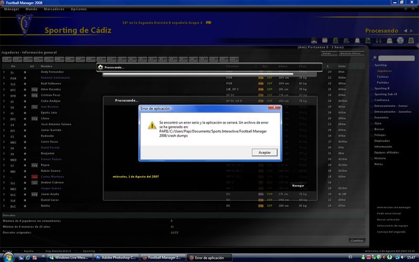Open the Windows Live Messenger taskbar item
Viewport: 419px width, 262px height.
pos(70,258)
